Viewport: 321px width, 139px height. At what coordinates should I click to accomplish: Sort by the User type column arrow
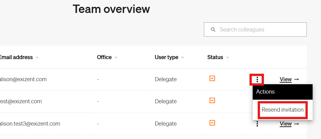click(183, 57)
